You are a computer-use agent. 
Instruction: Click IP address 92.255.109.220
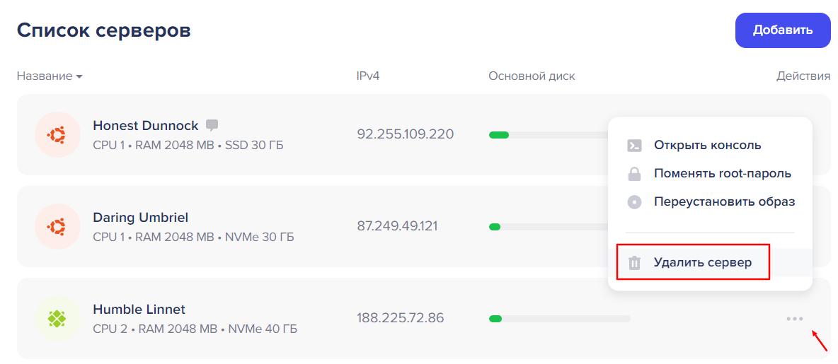pyautogui.click(x=405, y=134)
